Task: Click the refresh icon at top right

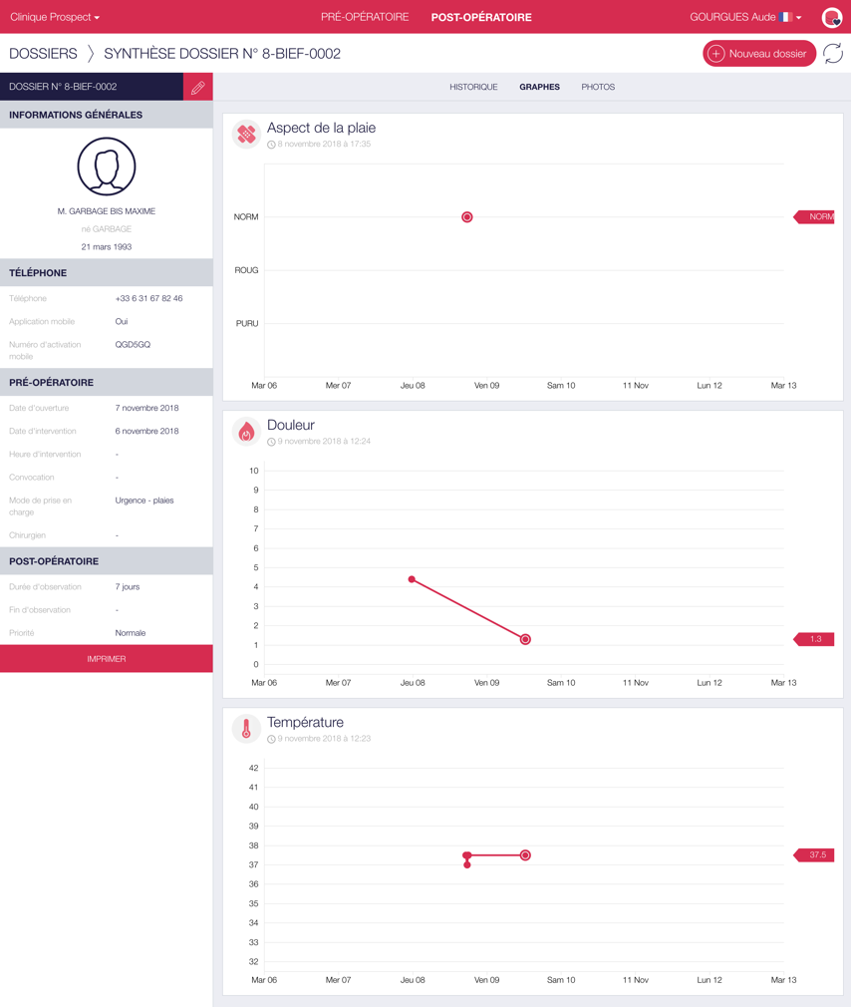Action: [x=833, y=54]
